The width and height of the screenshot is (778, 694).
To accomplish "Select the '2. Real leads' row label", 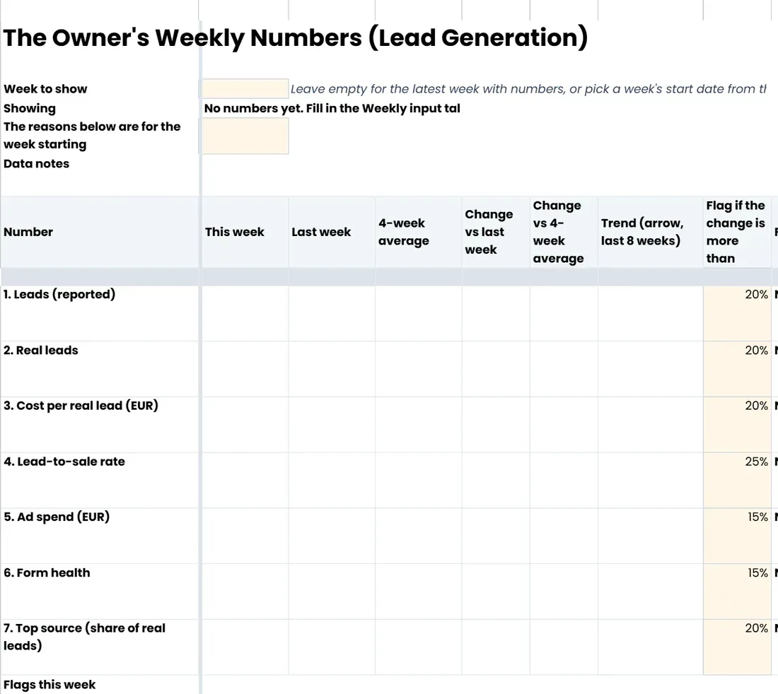I will (x=41, y=350).
